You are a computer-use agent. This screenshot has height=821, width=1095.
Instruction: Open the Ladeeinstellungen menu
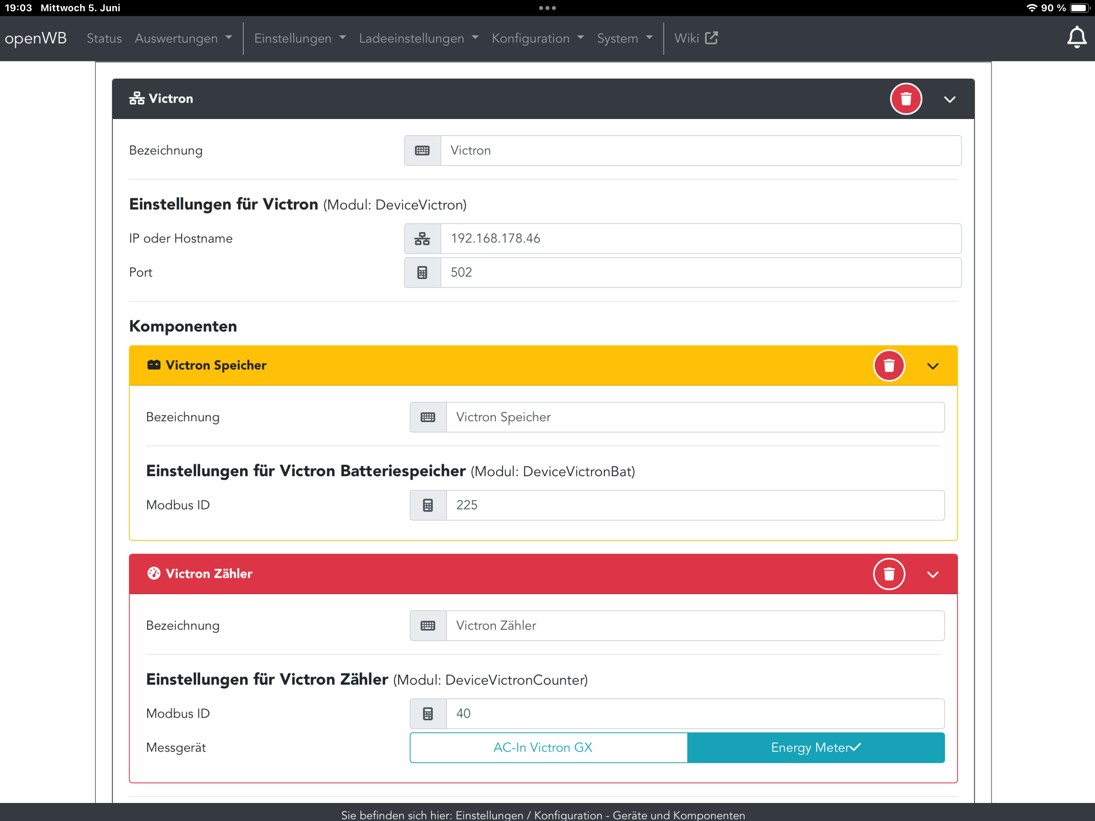click(x=418, y=38)
